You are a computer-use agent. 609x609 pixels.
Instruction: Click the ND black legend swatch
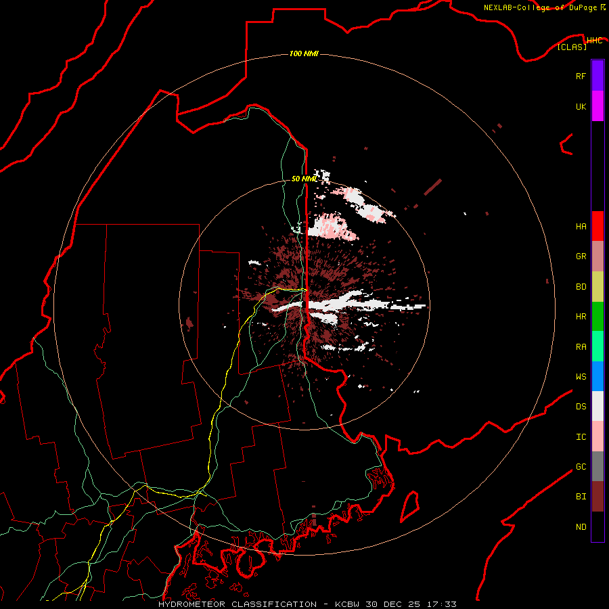pos(597,526)
